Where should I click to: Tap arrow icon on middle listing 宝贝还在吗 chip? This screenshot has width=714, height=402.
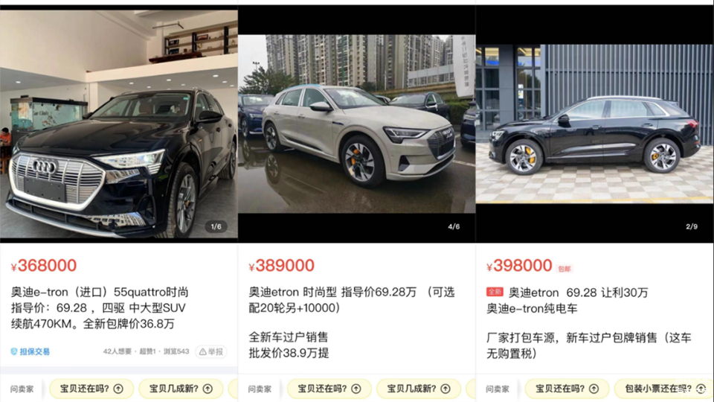pyautogui.click(x=356, y=389)
